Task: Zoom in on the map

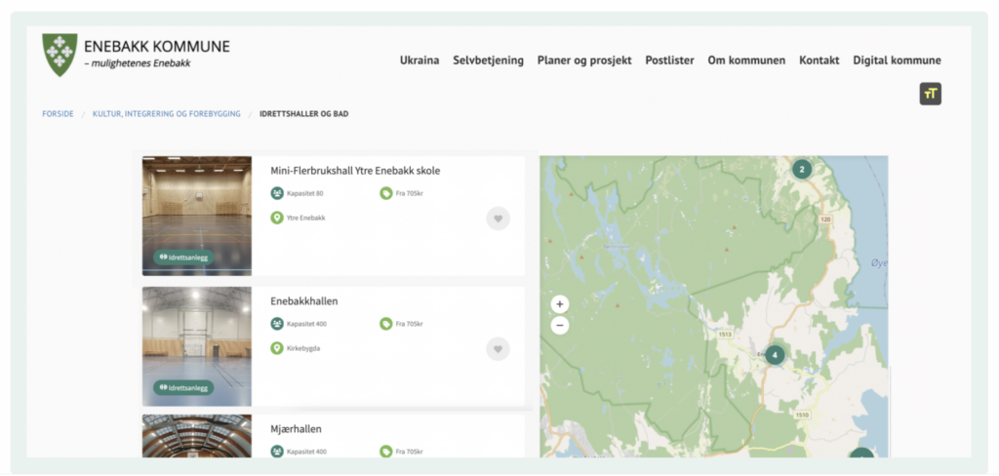Action: coord(560,304)
